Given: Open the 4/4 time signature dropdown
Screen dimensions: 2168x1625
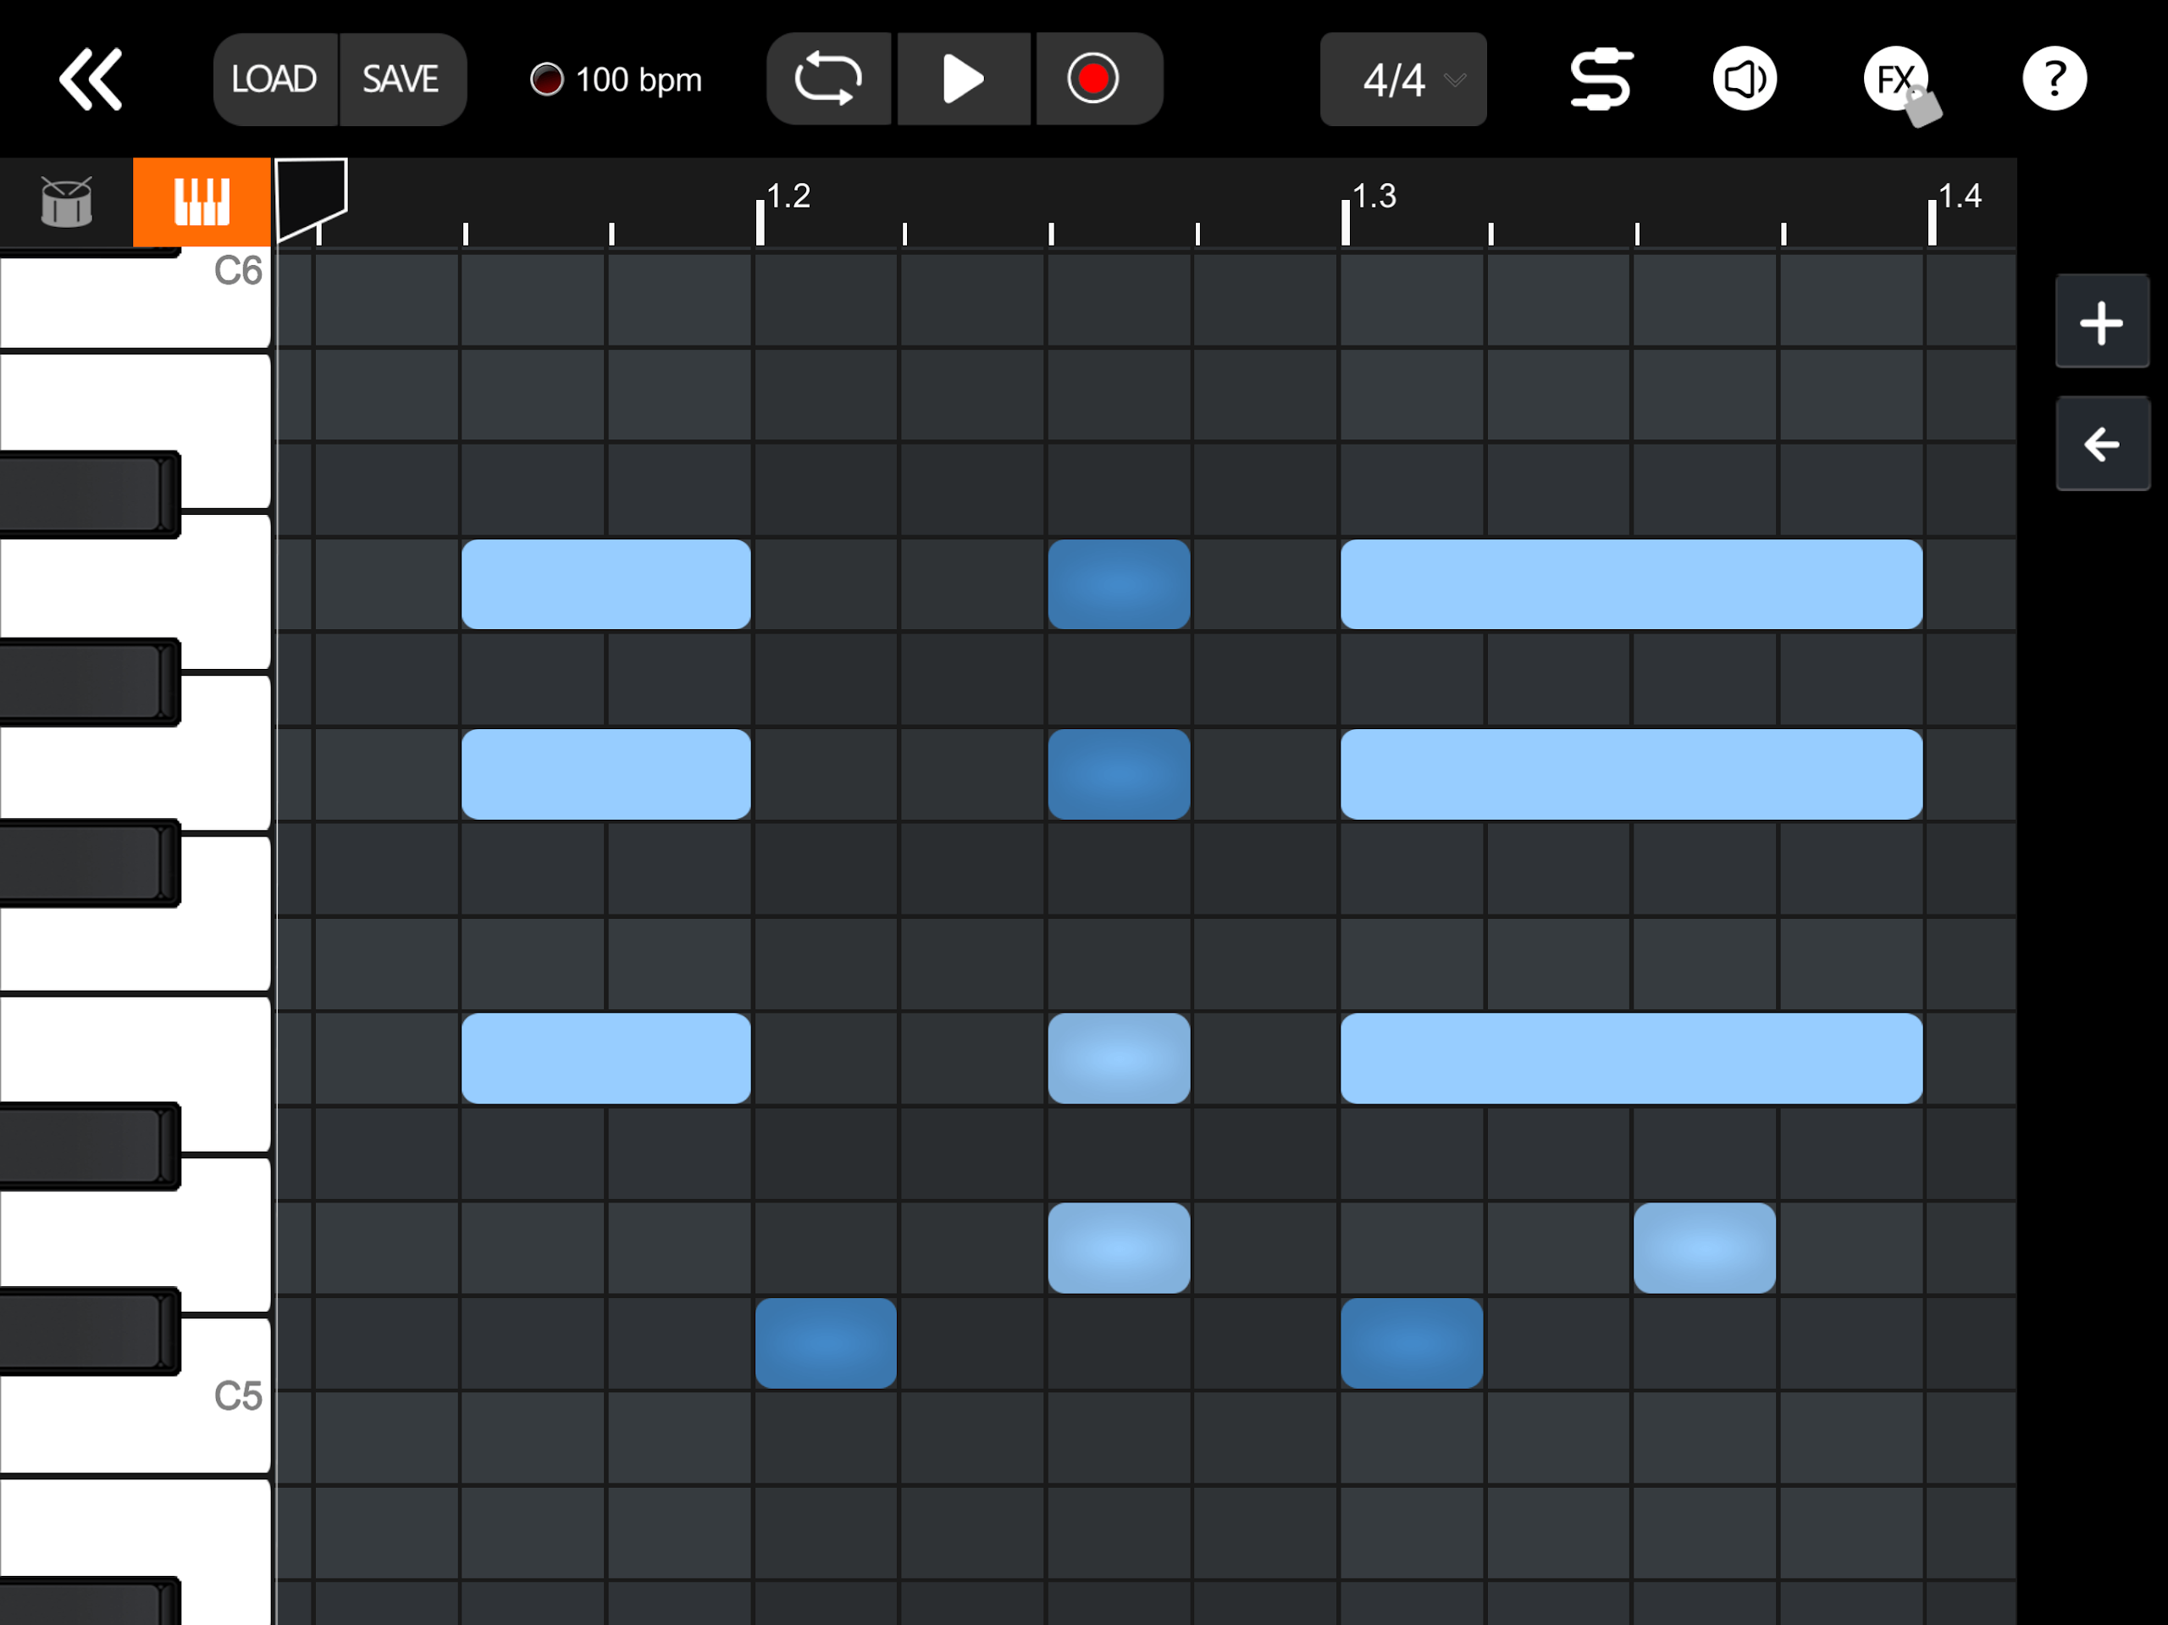Looking at the screenshot, I should [1402, 80].
